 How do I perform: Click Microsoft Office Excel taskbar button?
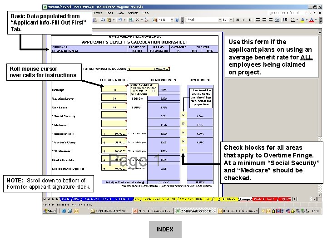pyautogui.click(x=195, y=211)
